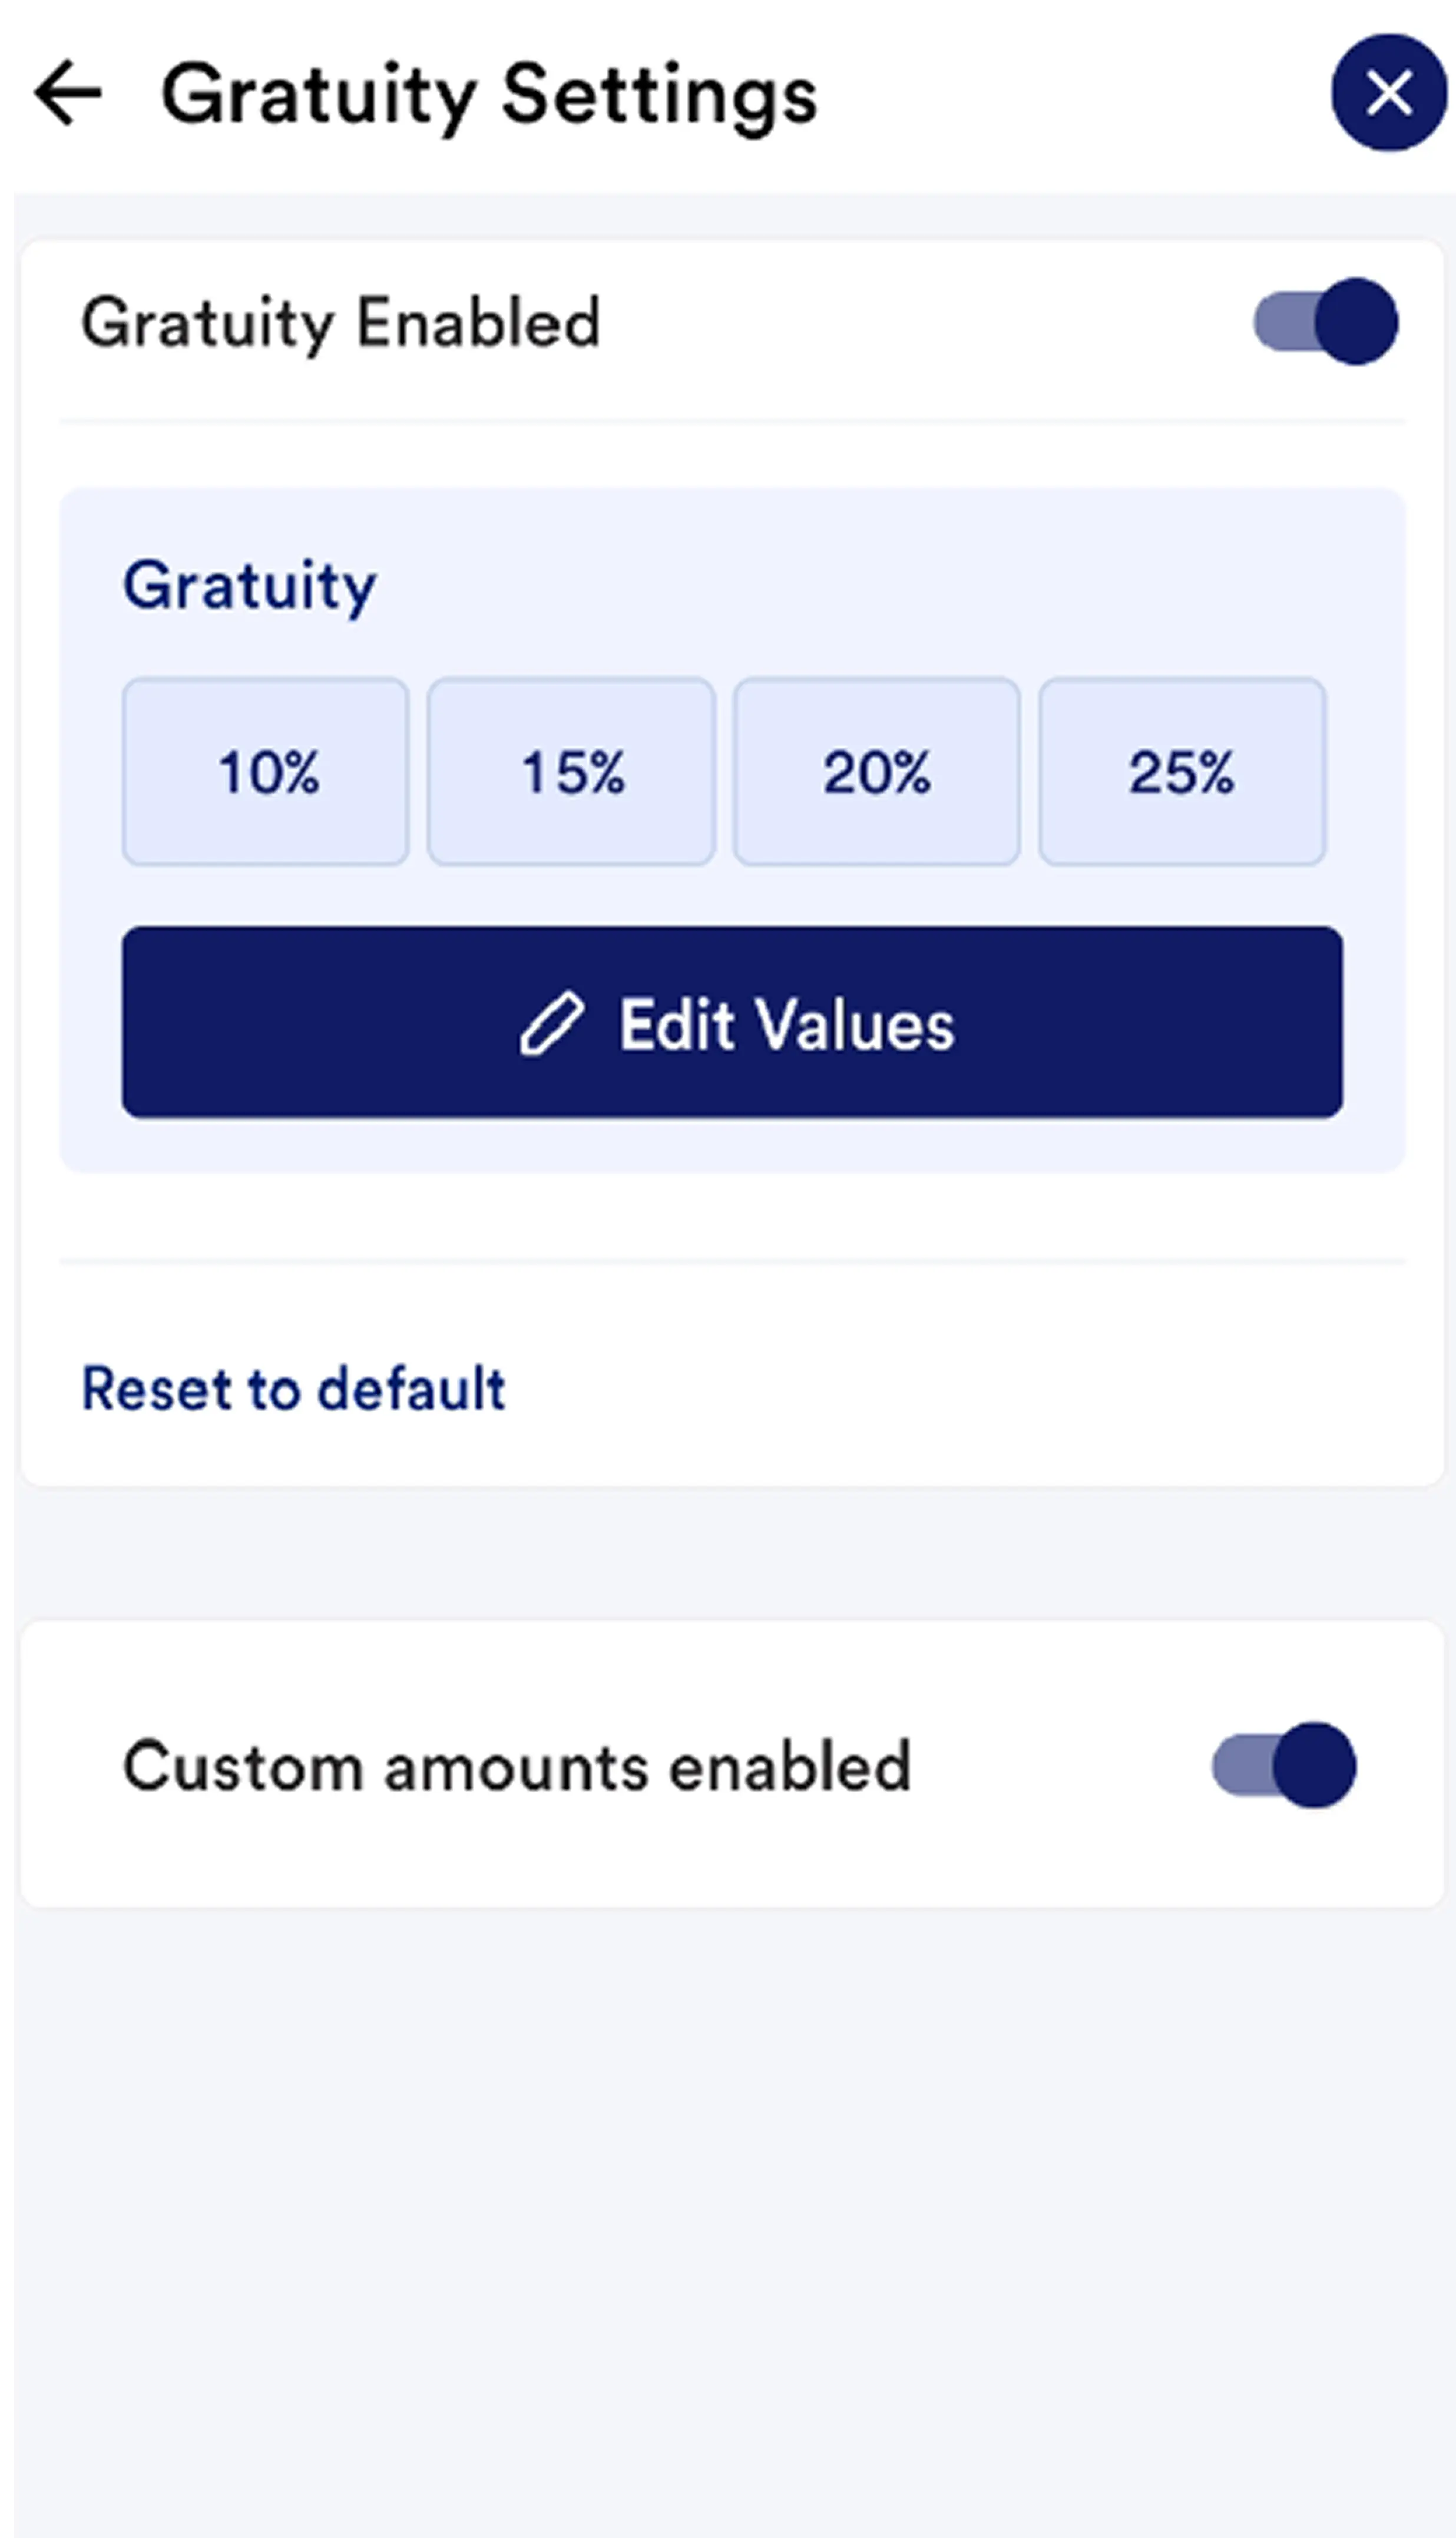This screenshot has width=1456, height=2538.
Task: Tap the Custom amounts enabled label text
Action: coord(516,1766)
